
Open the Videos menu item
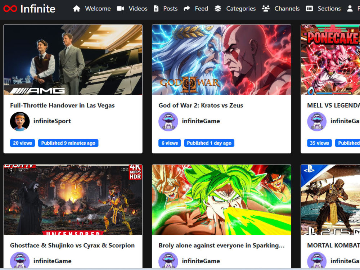[x=138, y=9]
